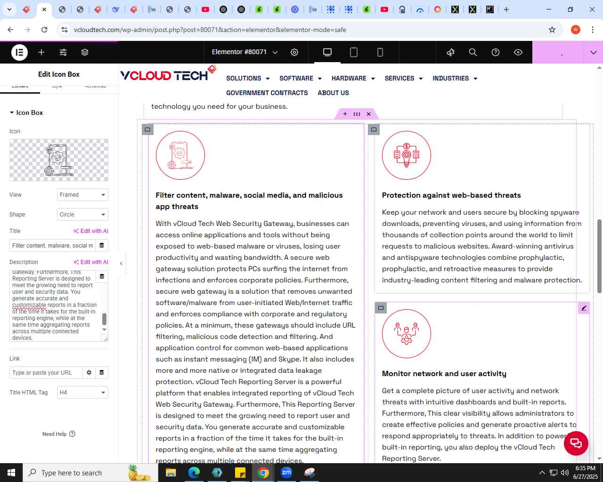This screenshot has width=603, height=482.
Task: Open the SOLUTIONS menu
Action: coord(248,78)
